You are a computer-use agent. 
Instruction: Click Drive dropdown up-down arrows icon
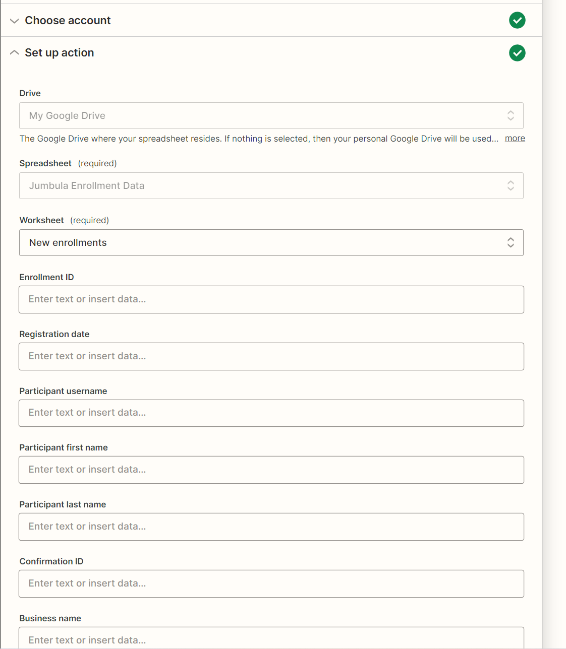click(511, 116)
